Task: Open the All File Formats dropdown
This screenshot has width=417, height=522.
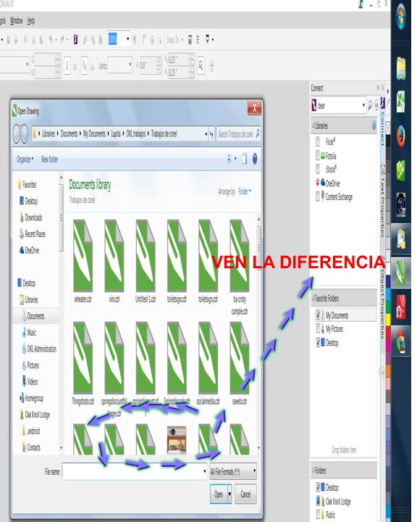Action: point(233,471)
